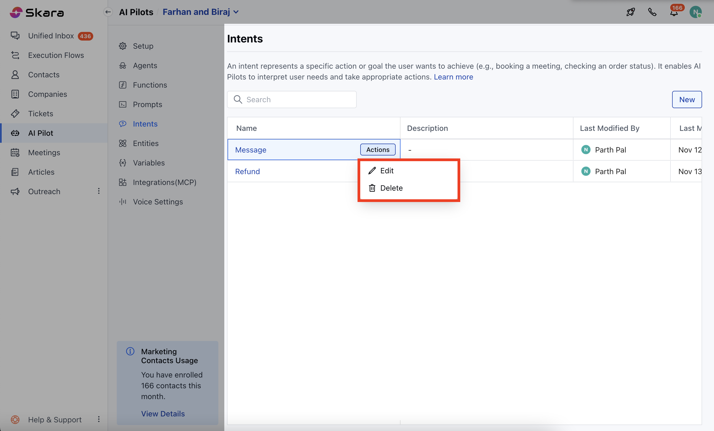Open Outreach three-dot options menu
The width and height of the screenshot is (714, 431).
tap(99, 191)
